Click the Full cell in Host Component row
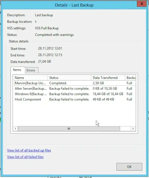The image size is (149, 178). click(129, 99)
